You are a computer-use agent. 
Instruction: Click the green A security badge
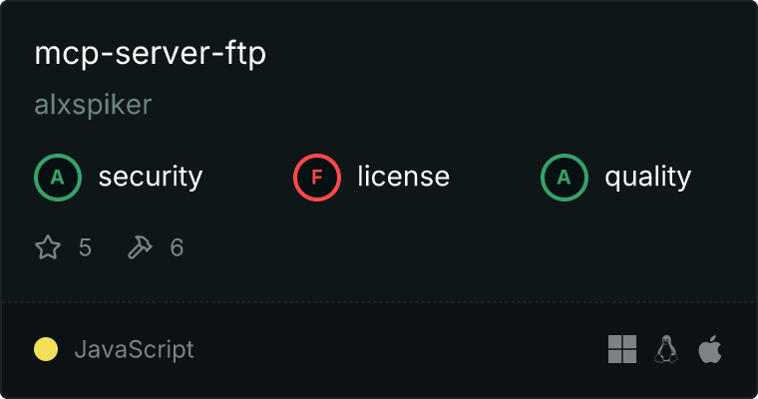tap(58, 178)
